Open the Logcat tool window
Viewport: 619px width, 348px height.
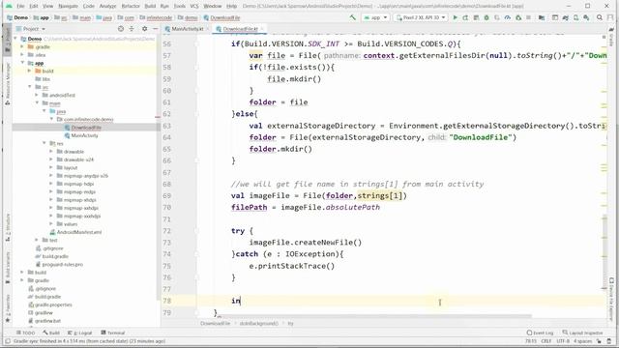pos(80,333)
